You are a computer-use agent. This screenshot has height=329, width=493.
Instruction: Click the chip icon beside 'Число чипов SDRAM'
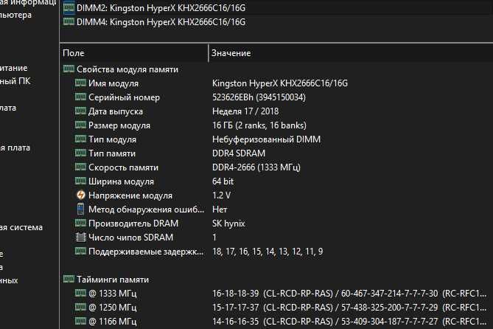click(x=81, y=237)
